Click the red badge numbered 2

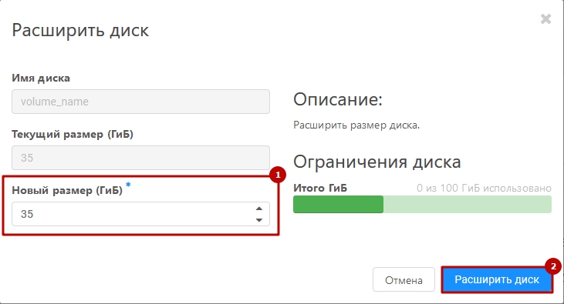(x=553, y=266)
